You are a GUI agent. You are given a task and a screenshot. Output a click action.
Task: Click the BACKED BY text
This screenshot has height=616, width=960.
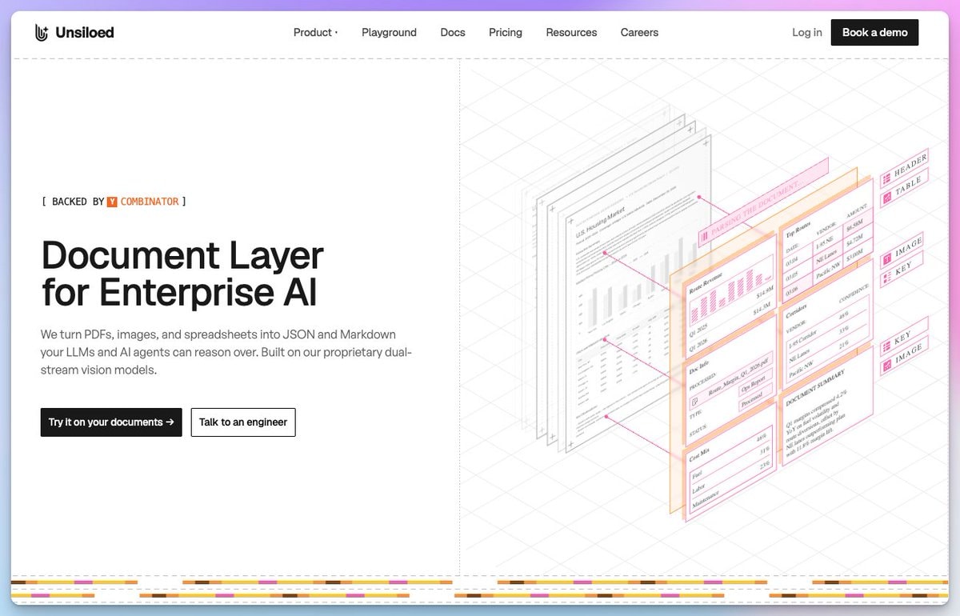click(78, 202)
